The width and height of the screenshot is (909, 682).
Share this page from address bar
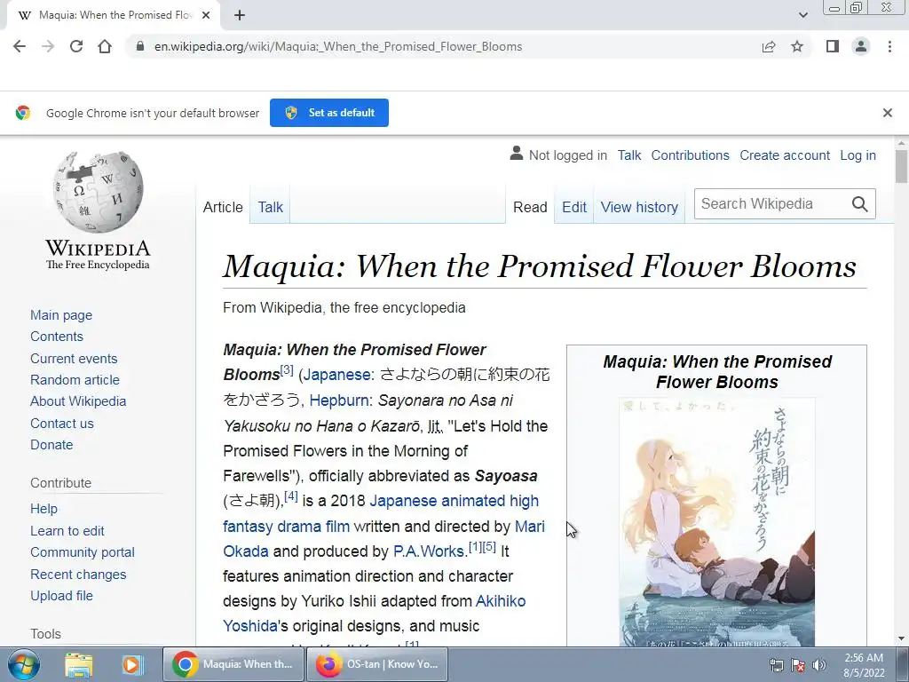pos(769,46)
